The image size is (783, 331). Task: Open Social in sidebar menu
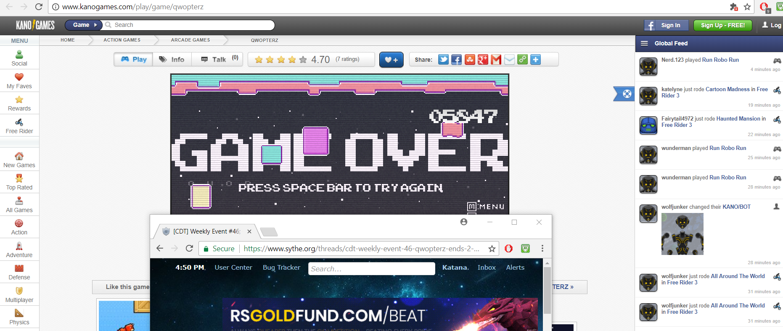(x=19, y=58)
